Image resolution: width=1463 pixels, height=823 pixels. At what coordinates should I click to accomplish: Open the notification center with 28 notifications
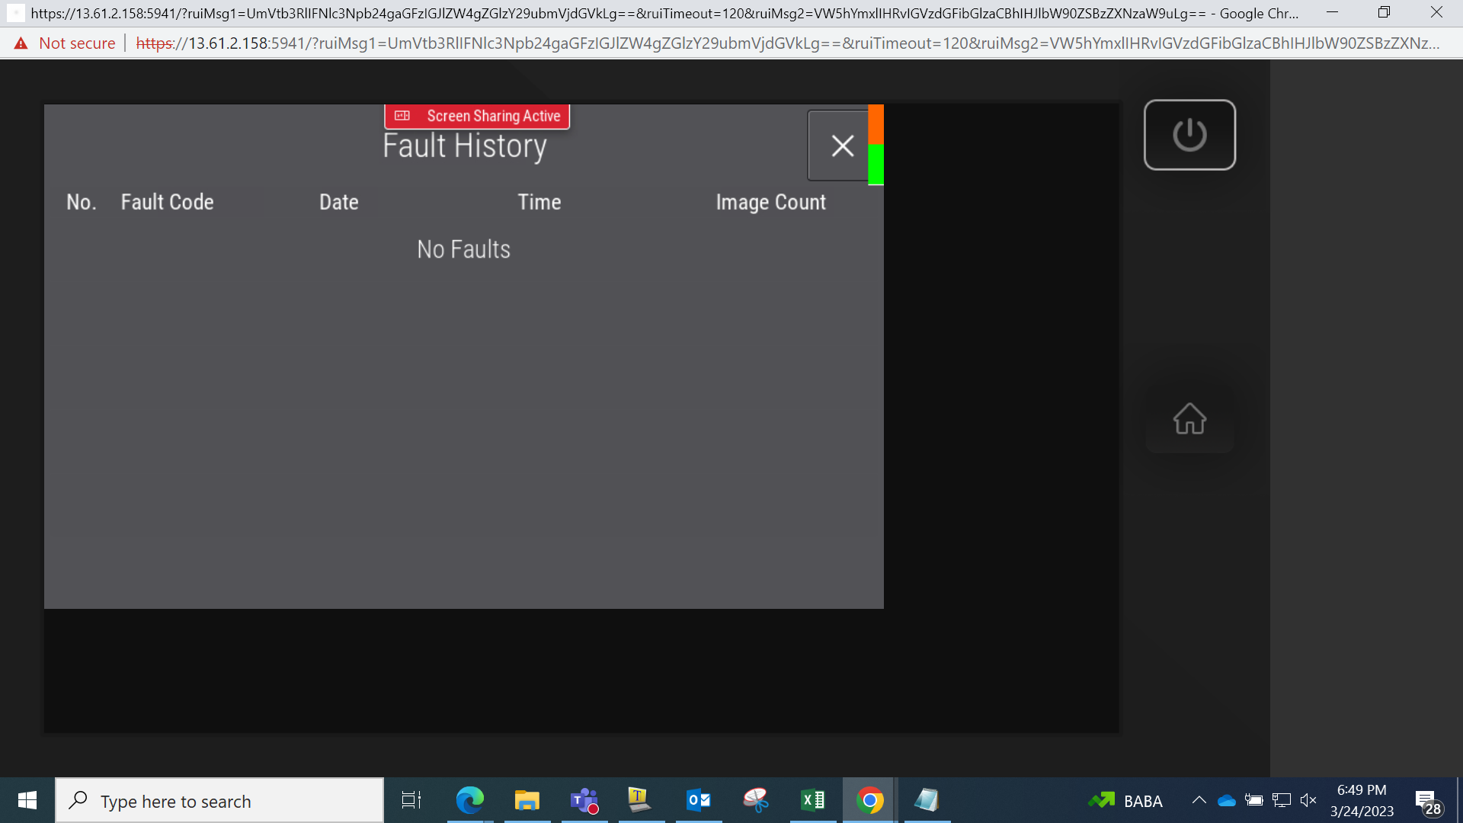[1429, 802]
